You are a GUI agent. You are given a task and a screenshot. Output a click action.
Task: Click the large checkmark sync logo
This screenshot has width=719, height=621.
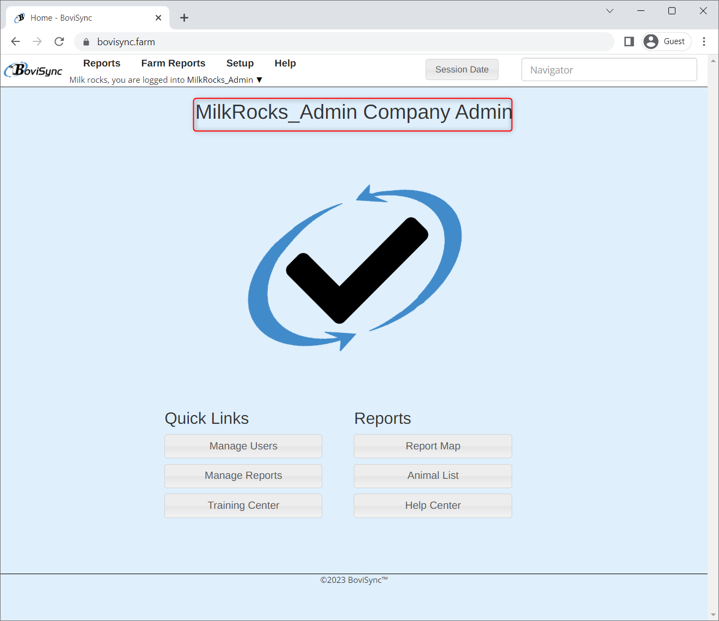pyautogui.click(x=355, y=268)
